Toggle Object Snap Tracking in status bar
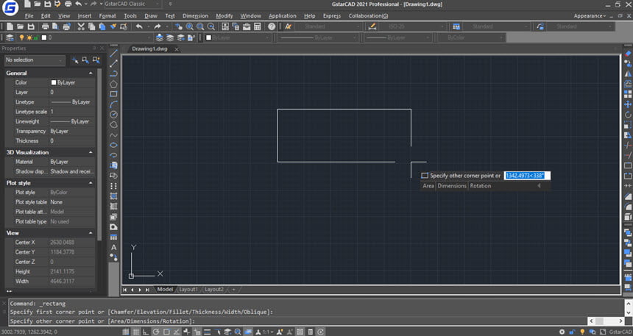This screenshot has width=633, height=336. pos(177,332)
